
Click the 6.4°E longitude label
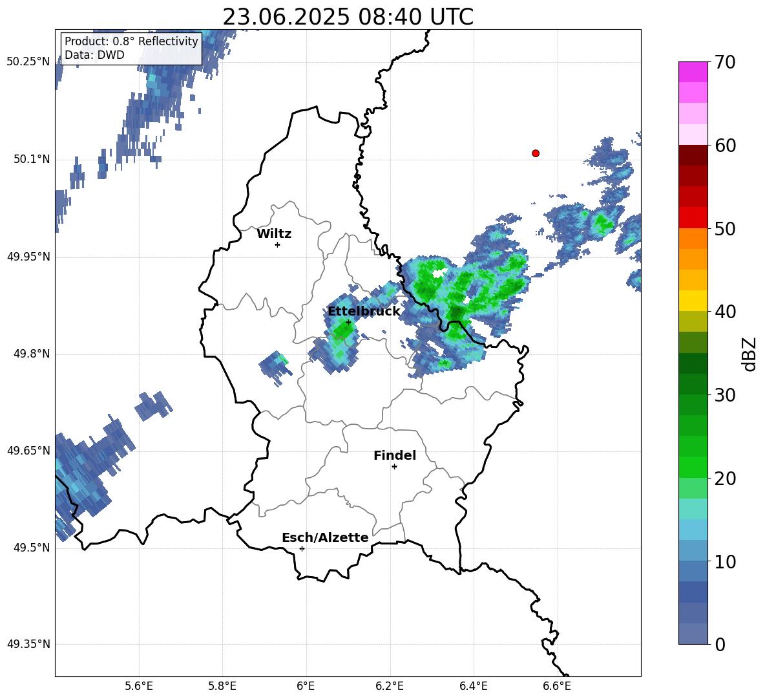[473, 687]
